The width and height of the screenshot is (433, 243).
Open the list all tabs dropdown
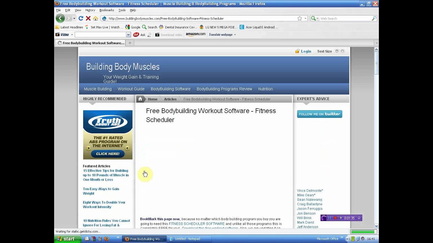pos(377,43)
